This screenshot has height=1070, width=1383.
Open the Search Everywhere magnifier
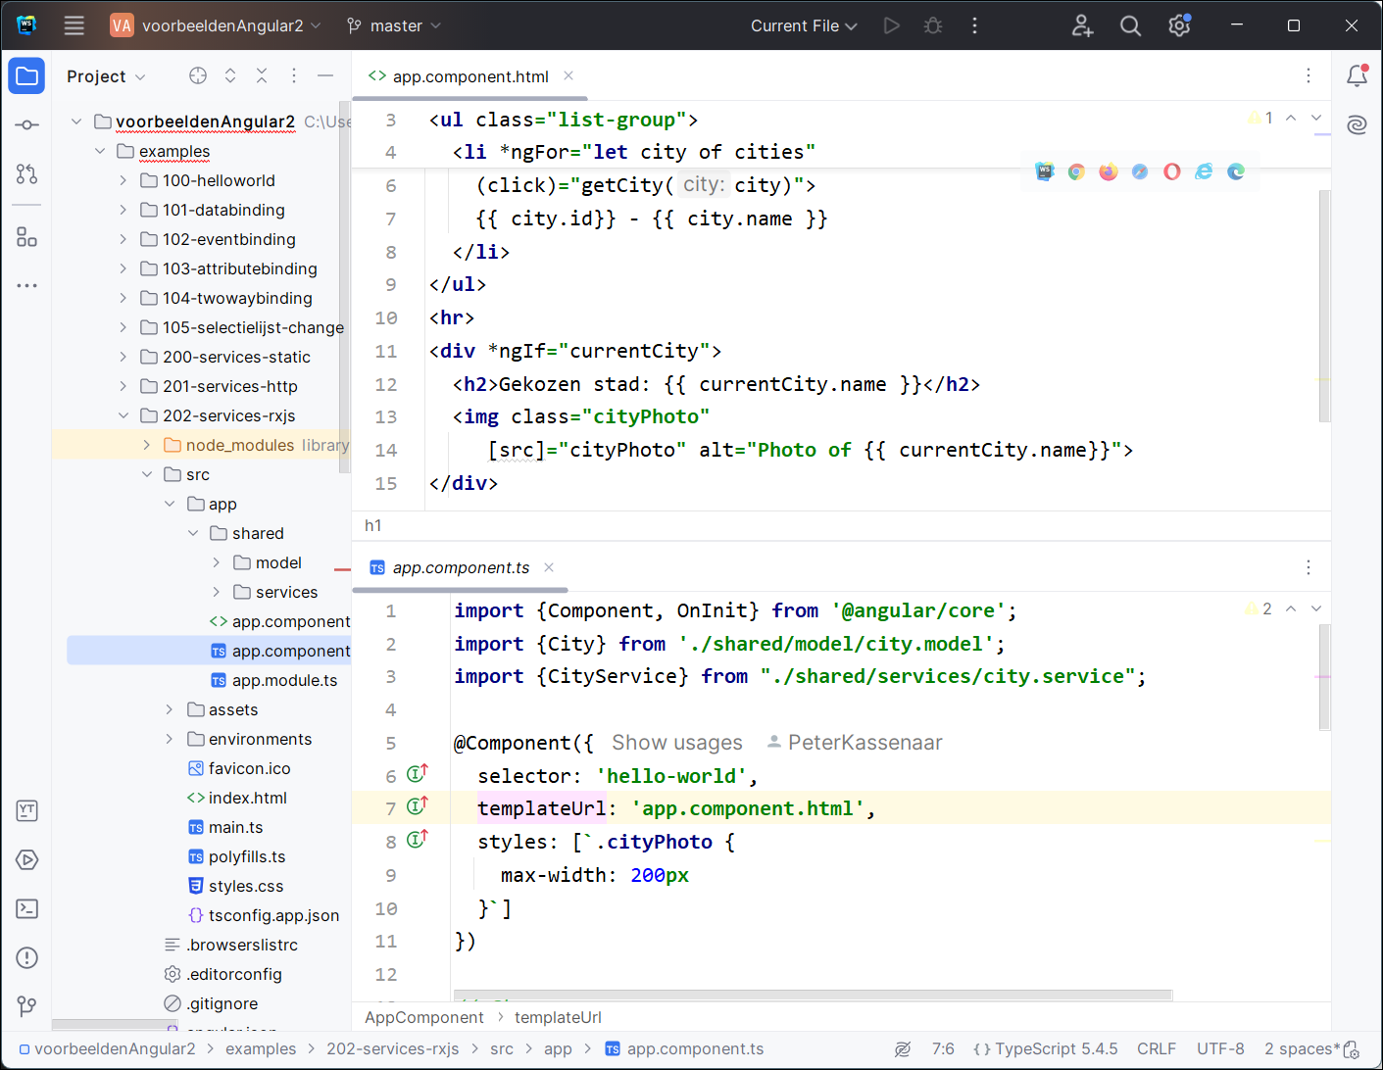point(1130,25)
